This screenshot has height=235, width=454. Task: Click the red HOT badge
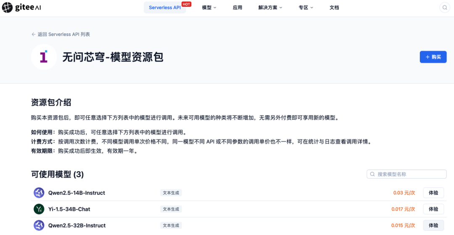[x=187, y=4]
